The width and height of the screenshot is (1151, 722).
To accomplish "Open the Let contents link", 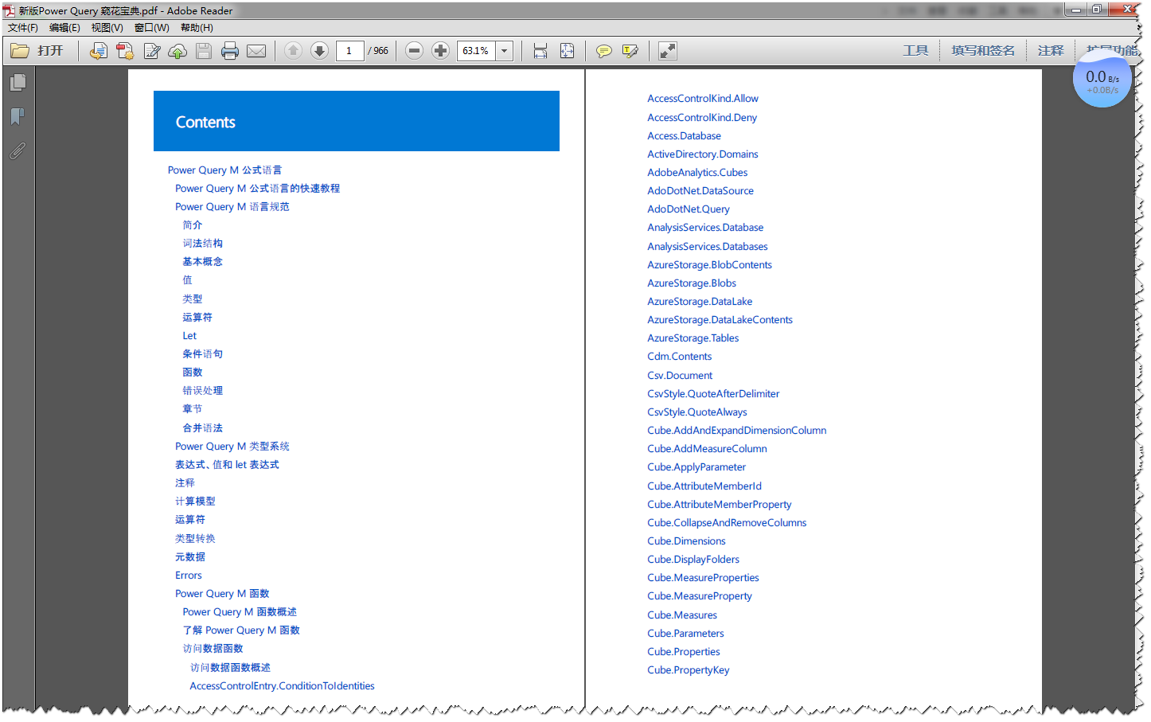I will tap(189, 336).
